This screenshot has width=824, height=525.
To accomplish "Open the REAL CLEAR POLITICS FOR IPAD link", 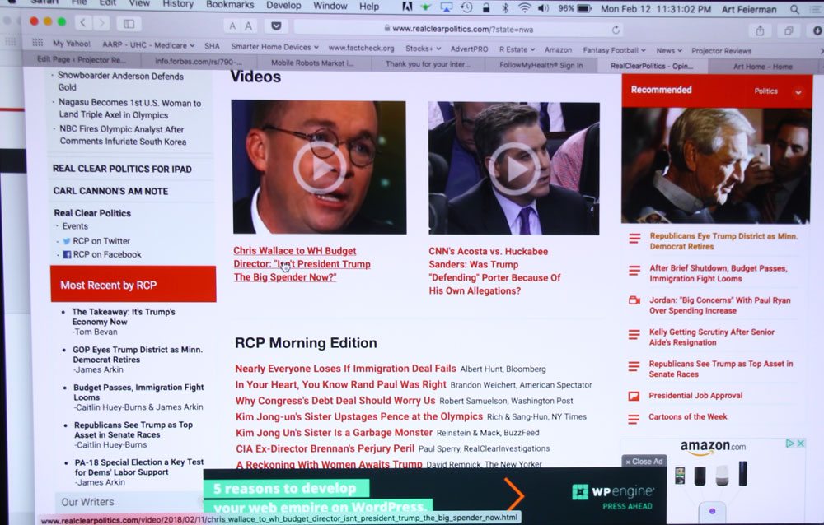I will 122,169.
